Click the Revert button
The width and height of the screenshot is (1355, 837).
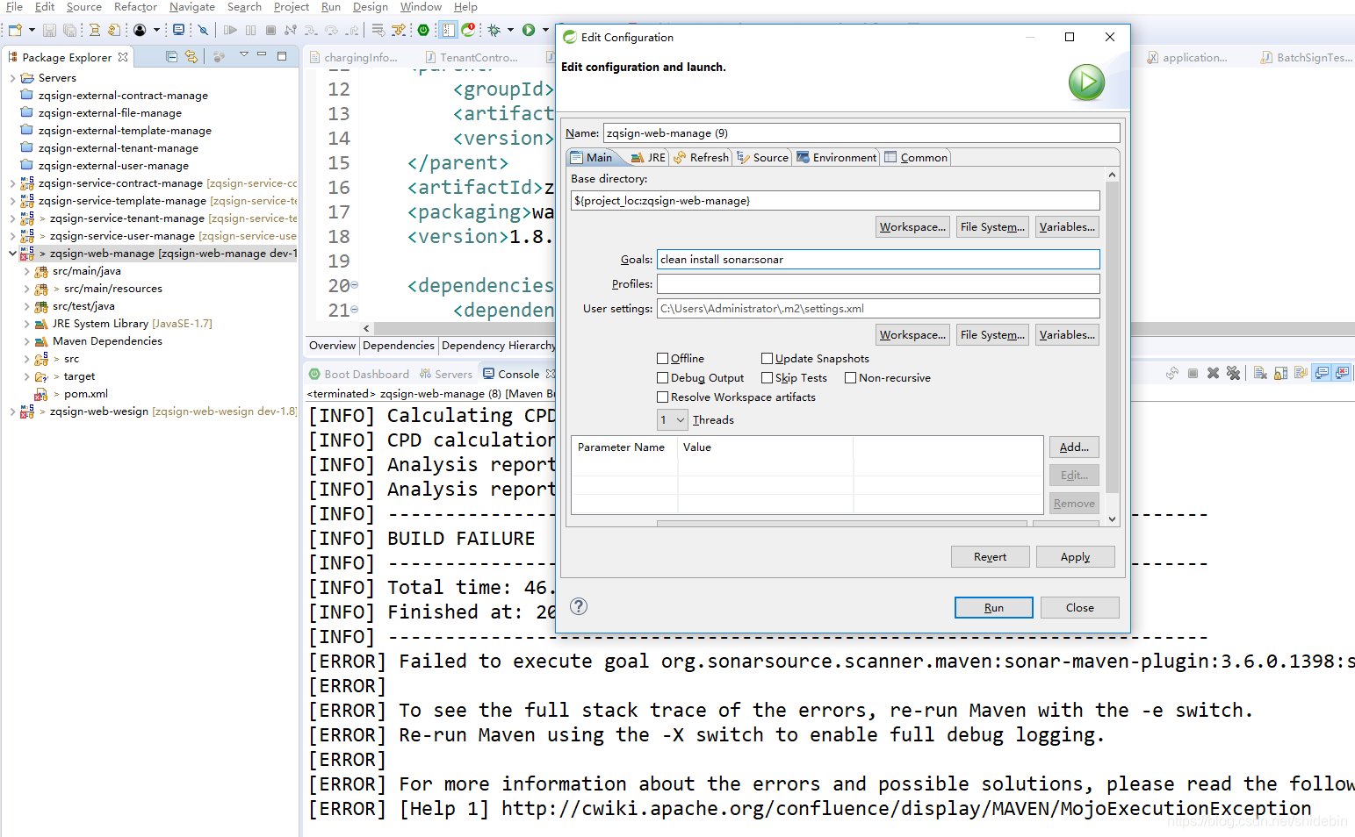[990, 556]
